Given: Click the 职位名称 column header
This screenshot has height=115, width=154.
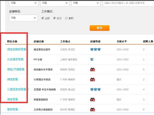Looking at the screenshot, I should [x=12, y=41].
